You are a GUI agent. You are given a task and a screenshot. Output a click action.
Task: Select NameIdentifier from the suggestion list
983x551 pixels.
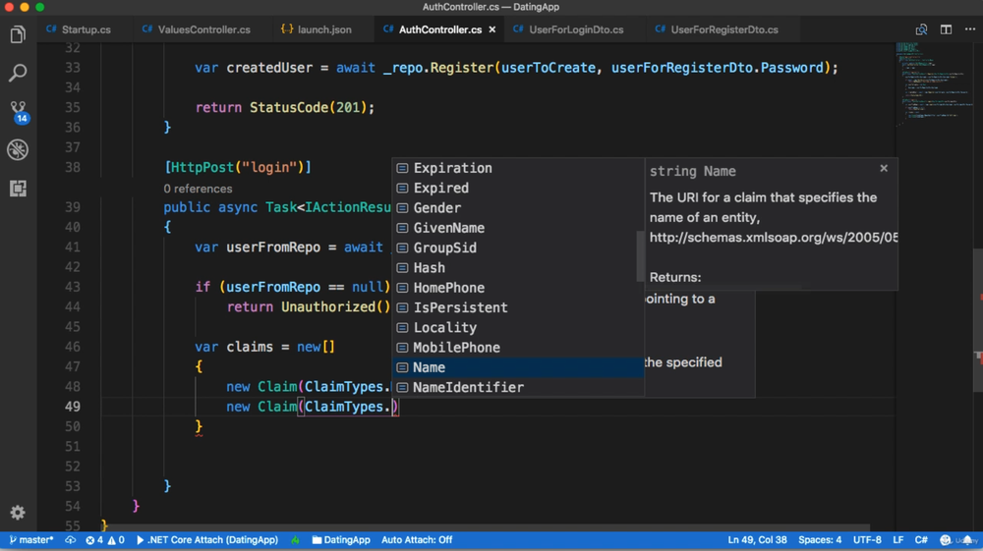tap(468, 387)
